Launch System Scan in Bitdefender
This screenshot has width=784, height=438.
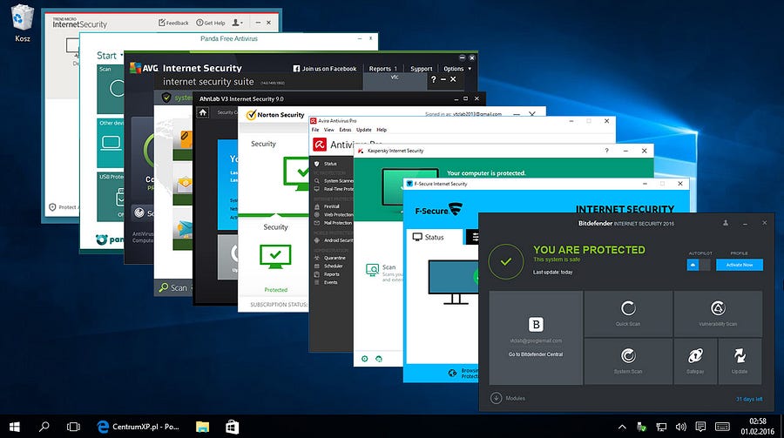(x=628, y=361)
